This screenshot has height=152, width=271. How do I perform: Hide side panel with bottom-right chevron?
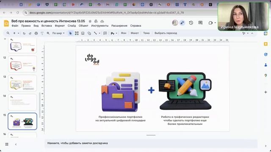(265, 146)
